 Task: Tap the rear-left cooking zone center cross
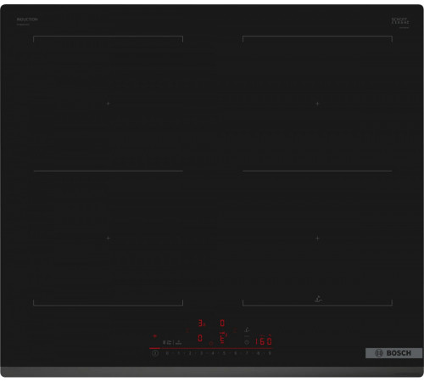[x=108, y=104]
